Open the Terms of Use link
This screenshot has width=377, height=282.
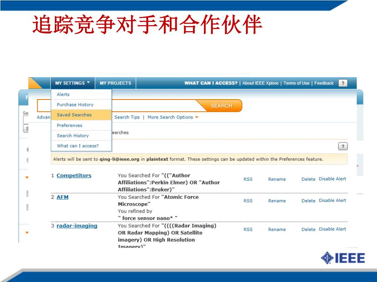tap(296, 83)
